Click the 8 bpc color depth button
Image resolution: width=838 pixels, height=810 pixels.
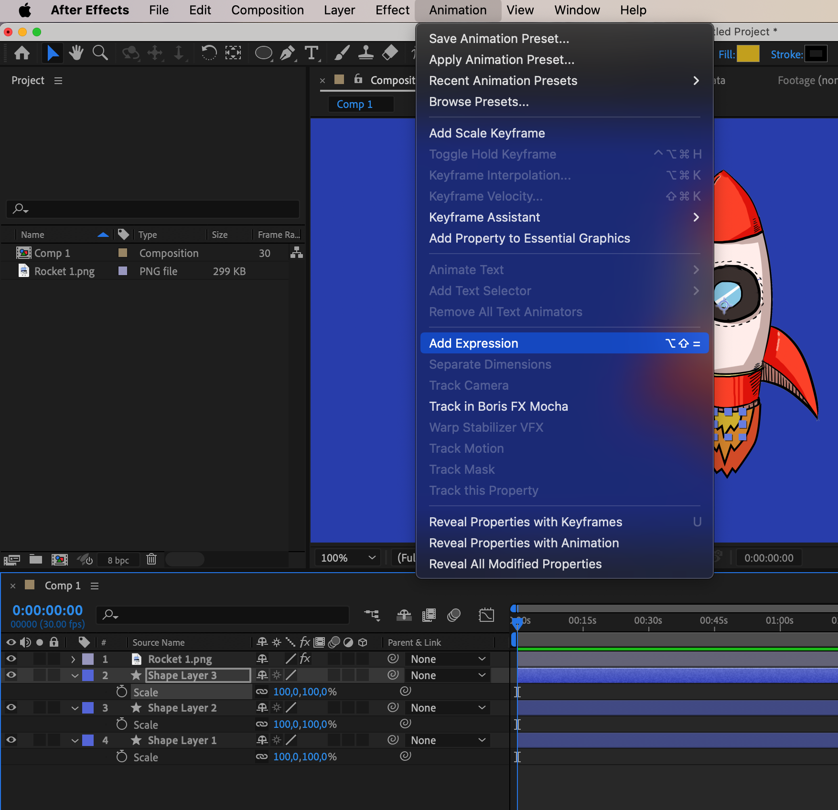click(x=118, y=560)
